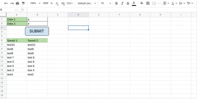Select column E header
This screenshot has height=99, width=197.
[99, 15]
